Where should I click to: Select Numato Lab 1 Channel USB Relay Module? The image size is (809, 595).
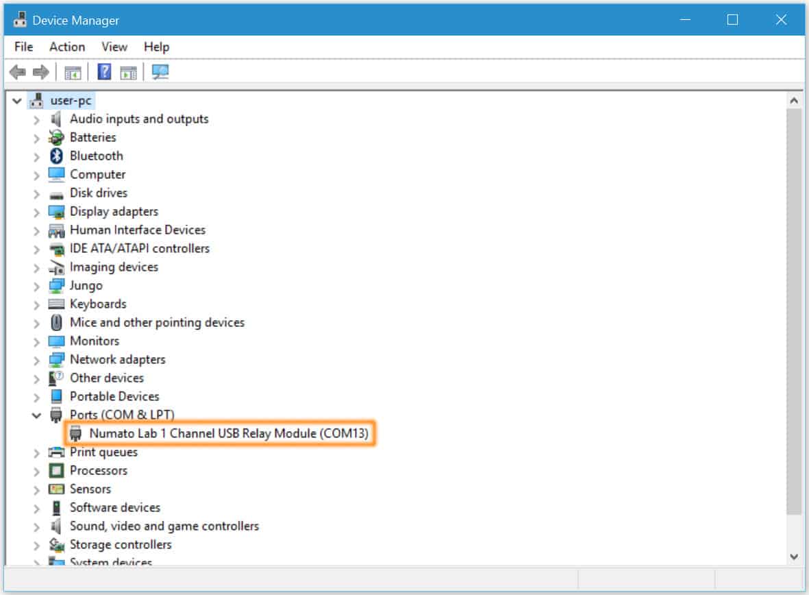pyautogui.click(x=233, y=433)
